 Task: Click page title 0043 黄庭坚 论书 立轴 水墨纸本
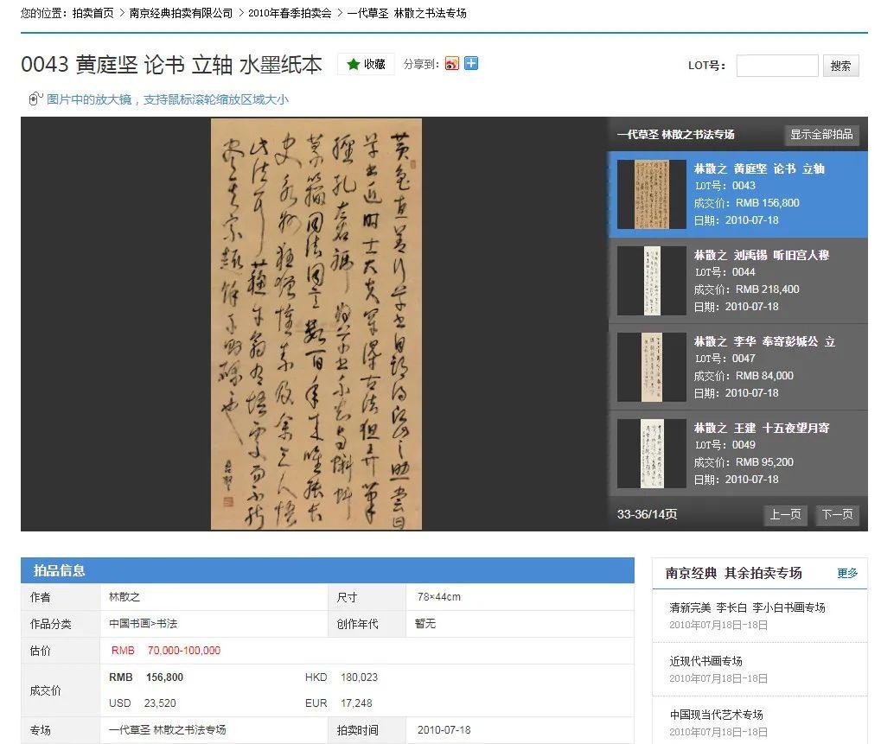tap(172, 65)
